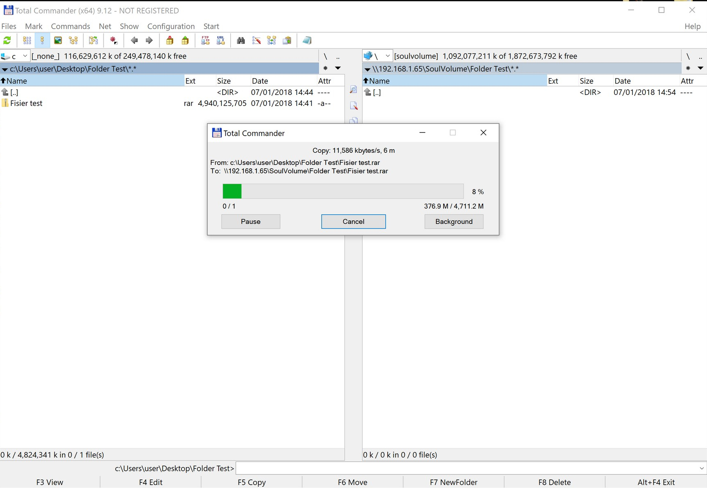The image size is (707, 488).
Task: Open right panel directory history arrow
Action: click(700, 68)
